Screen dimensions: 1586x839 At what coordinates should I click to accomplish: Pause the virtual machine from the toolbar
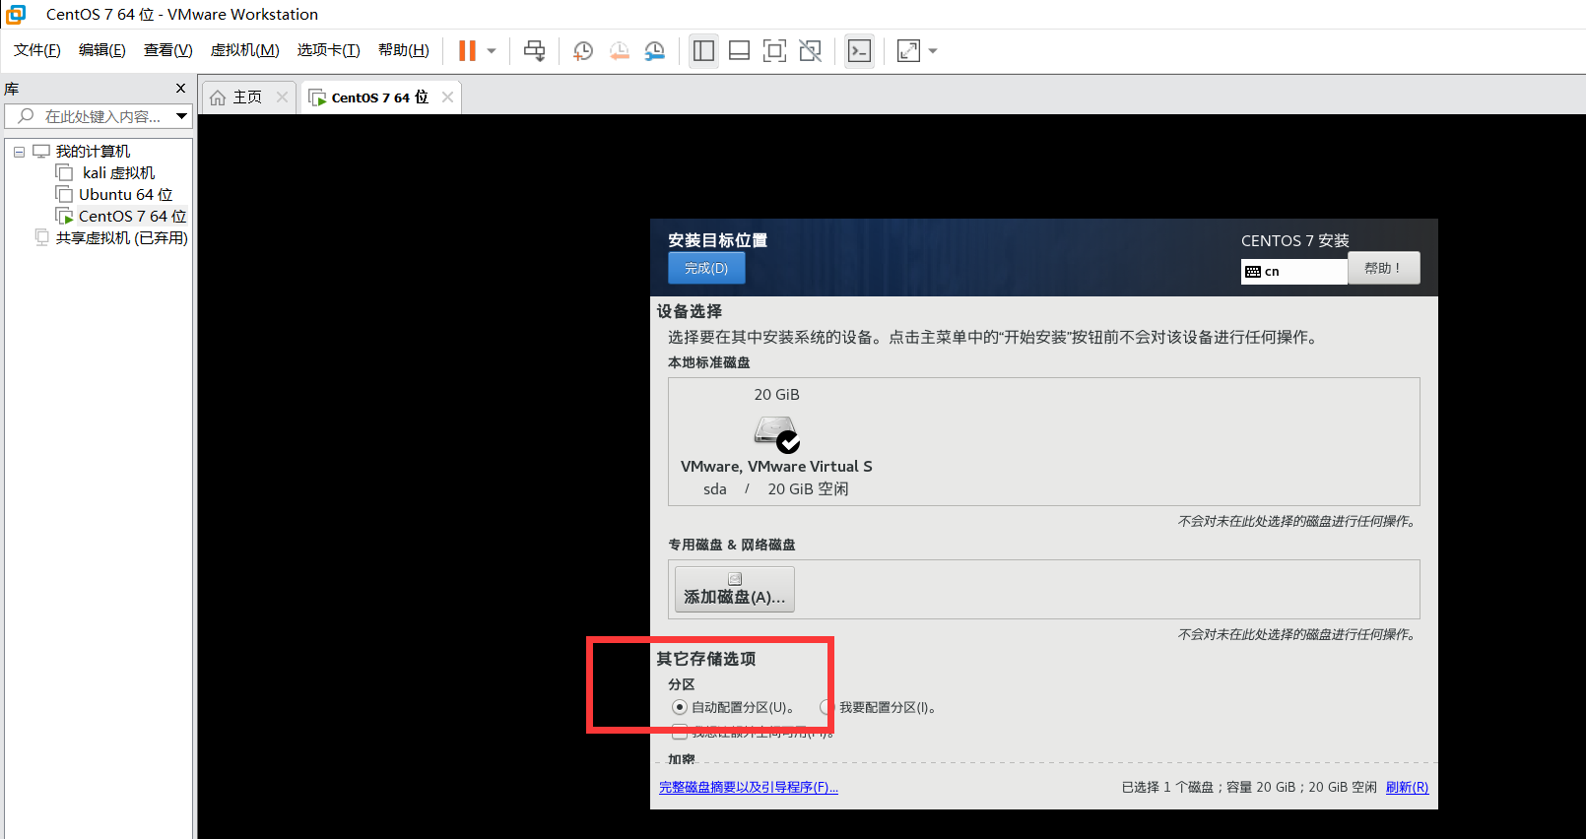[x=467, y=51]
